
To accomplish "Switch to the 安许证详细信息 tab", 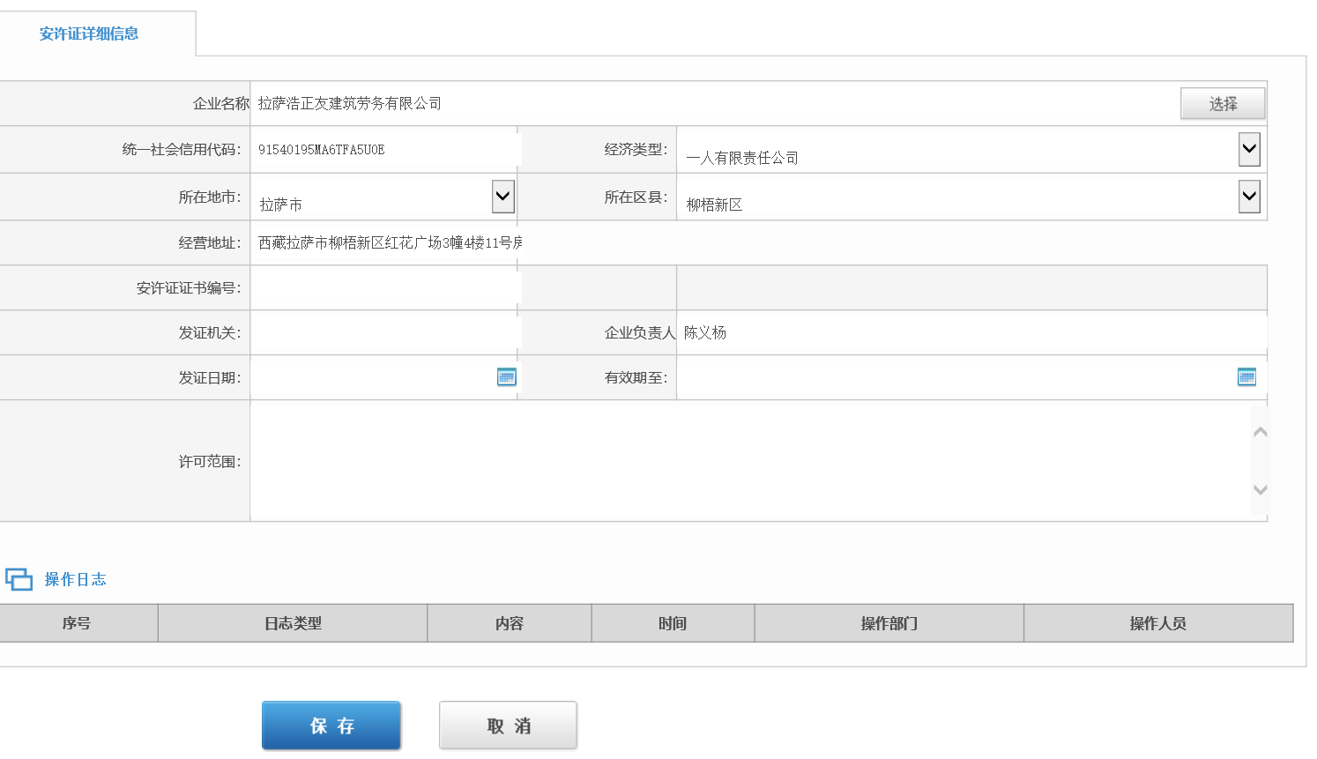I will pyautogui.click(x=89, y=33).
